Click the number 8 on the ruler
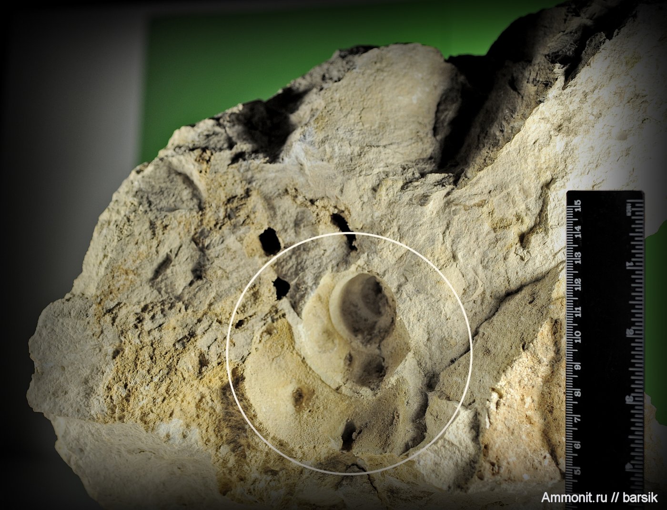Screen dimensions: 667x510 578,392
